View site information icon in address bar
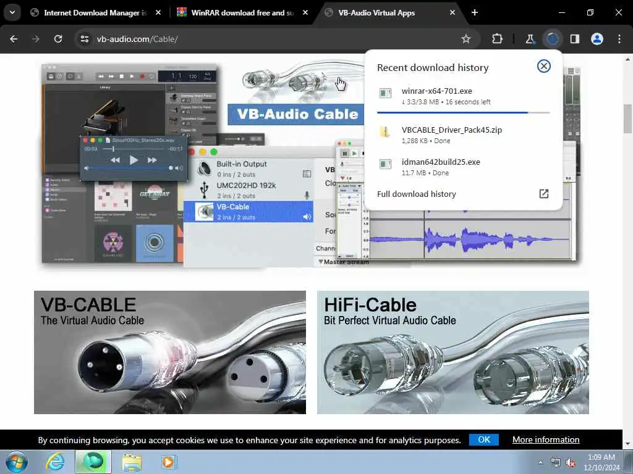The image size is (633, 474). tap(84, 39)
